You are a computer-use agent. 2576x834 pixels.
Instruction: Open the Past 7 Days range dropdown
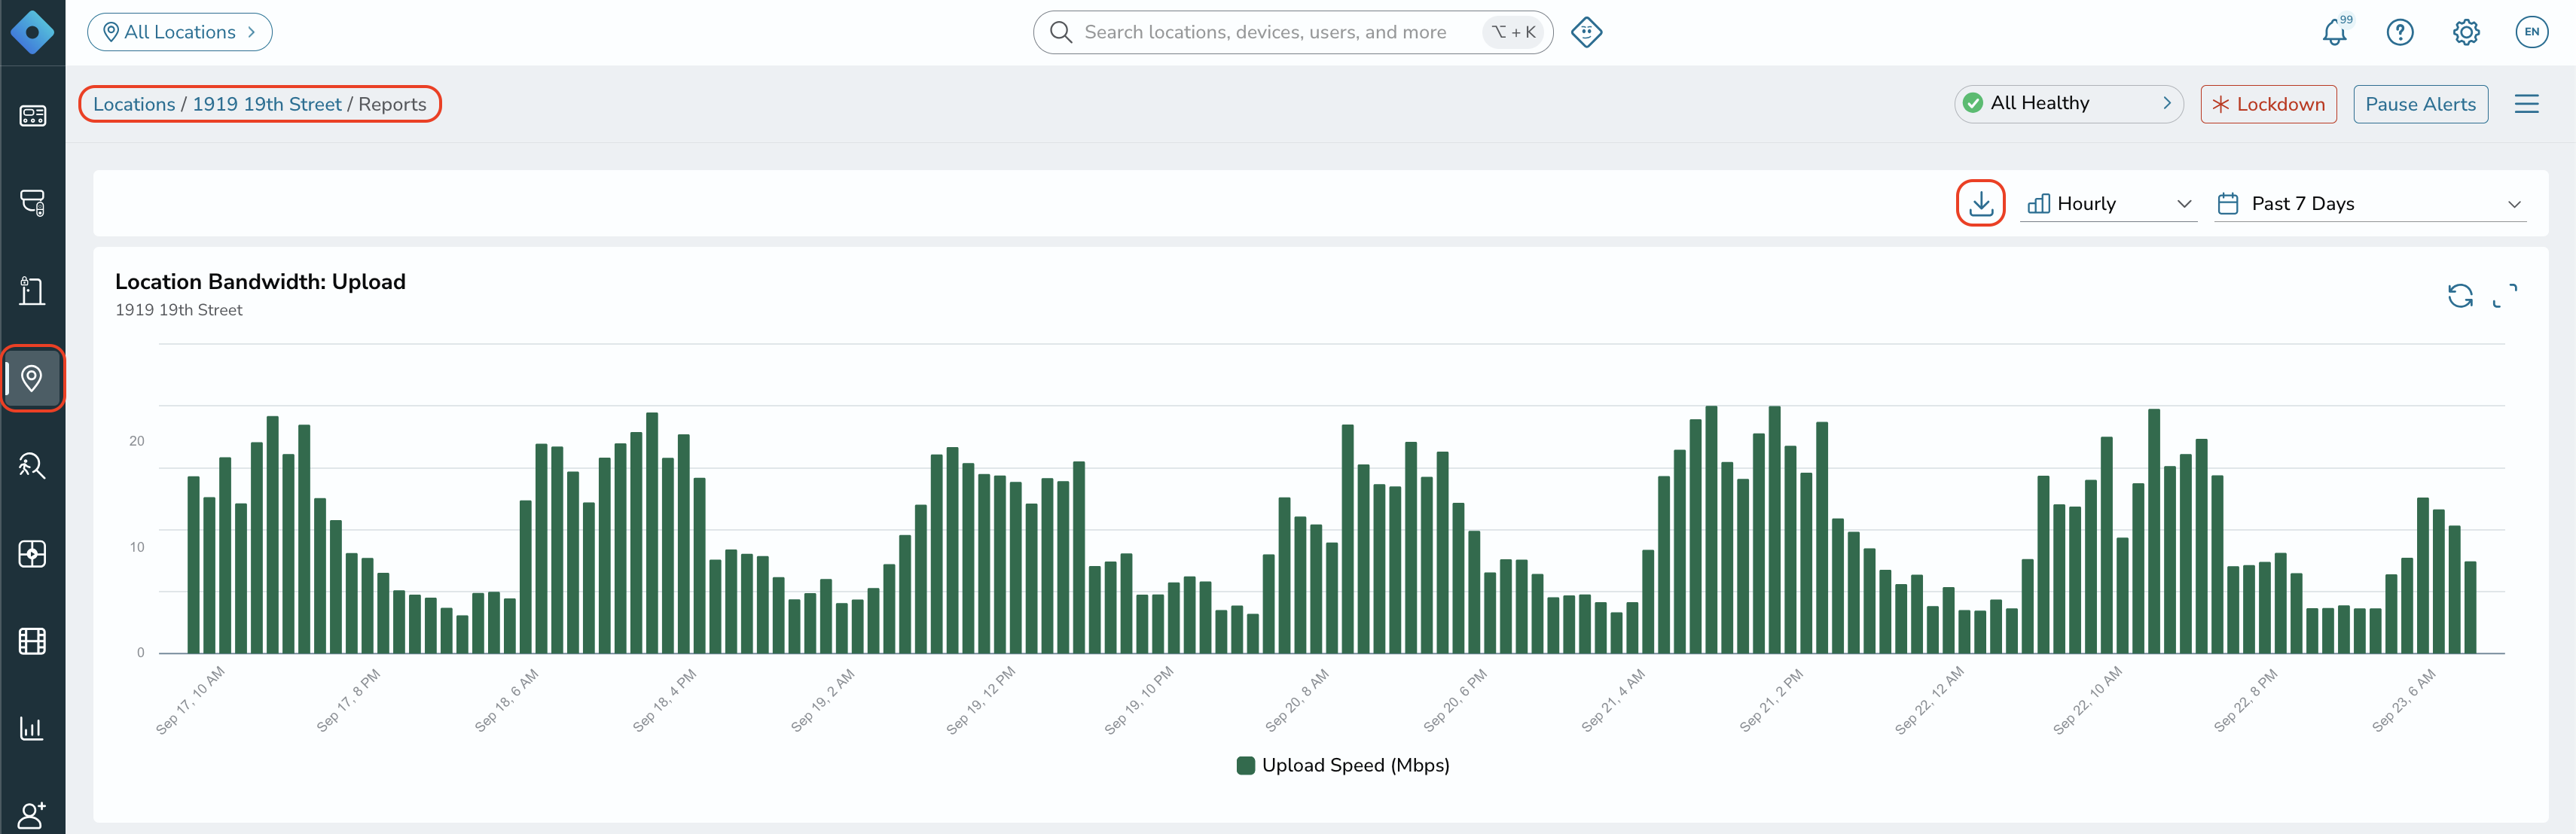click(x=2370, y=204)
